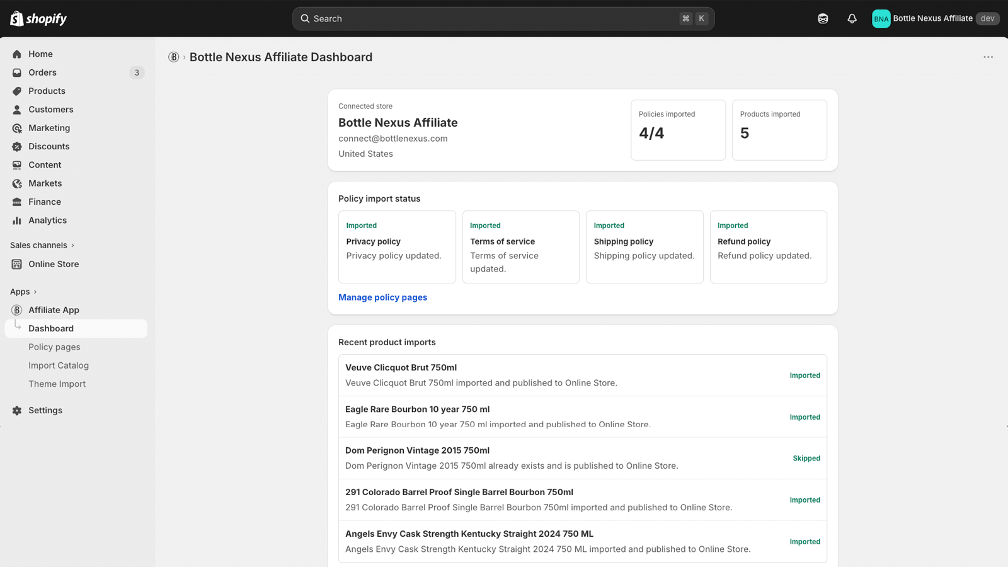Screen dimensions: 1008x567
Task: Click the Products imported 5 card
Action: pyautogui.click(x=779, y=130)
